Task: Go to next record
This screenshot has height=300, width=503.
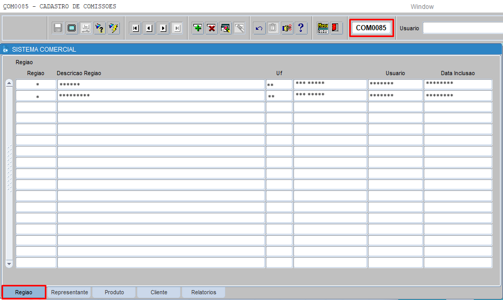Action: pos(163,28)
